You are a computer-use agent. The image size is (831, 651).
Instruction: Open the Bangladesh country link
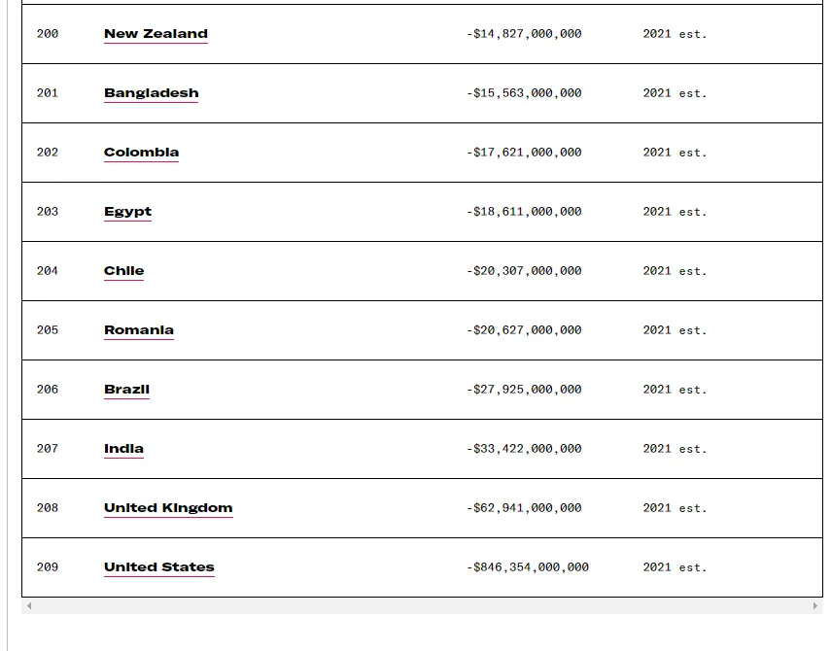point(151,93)
